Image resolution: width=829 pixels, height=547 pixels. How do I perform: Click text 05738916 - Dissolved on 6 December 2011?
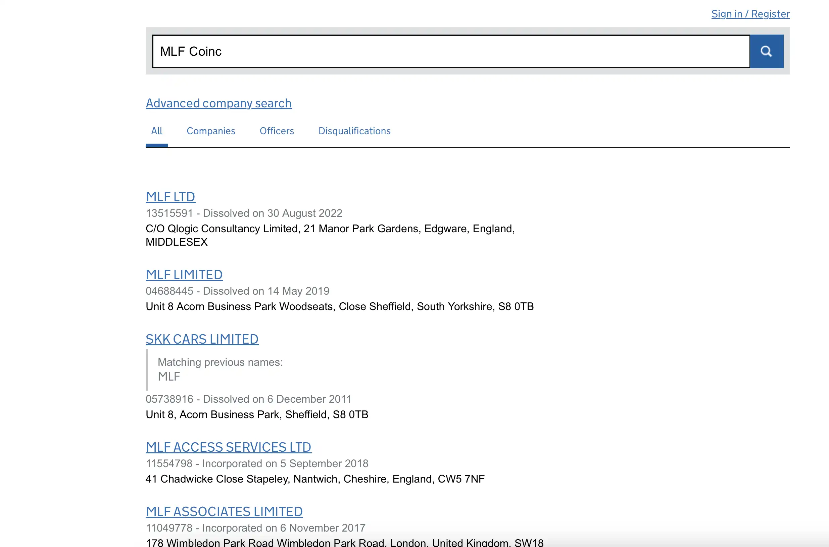pos(249,399)
